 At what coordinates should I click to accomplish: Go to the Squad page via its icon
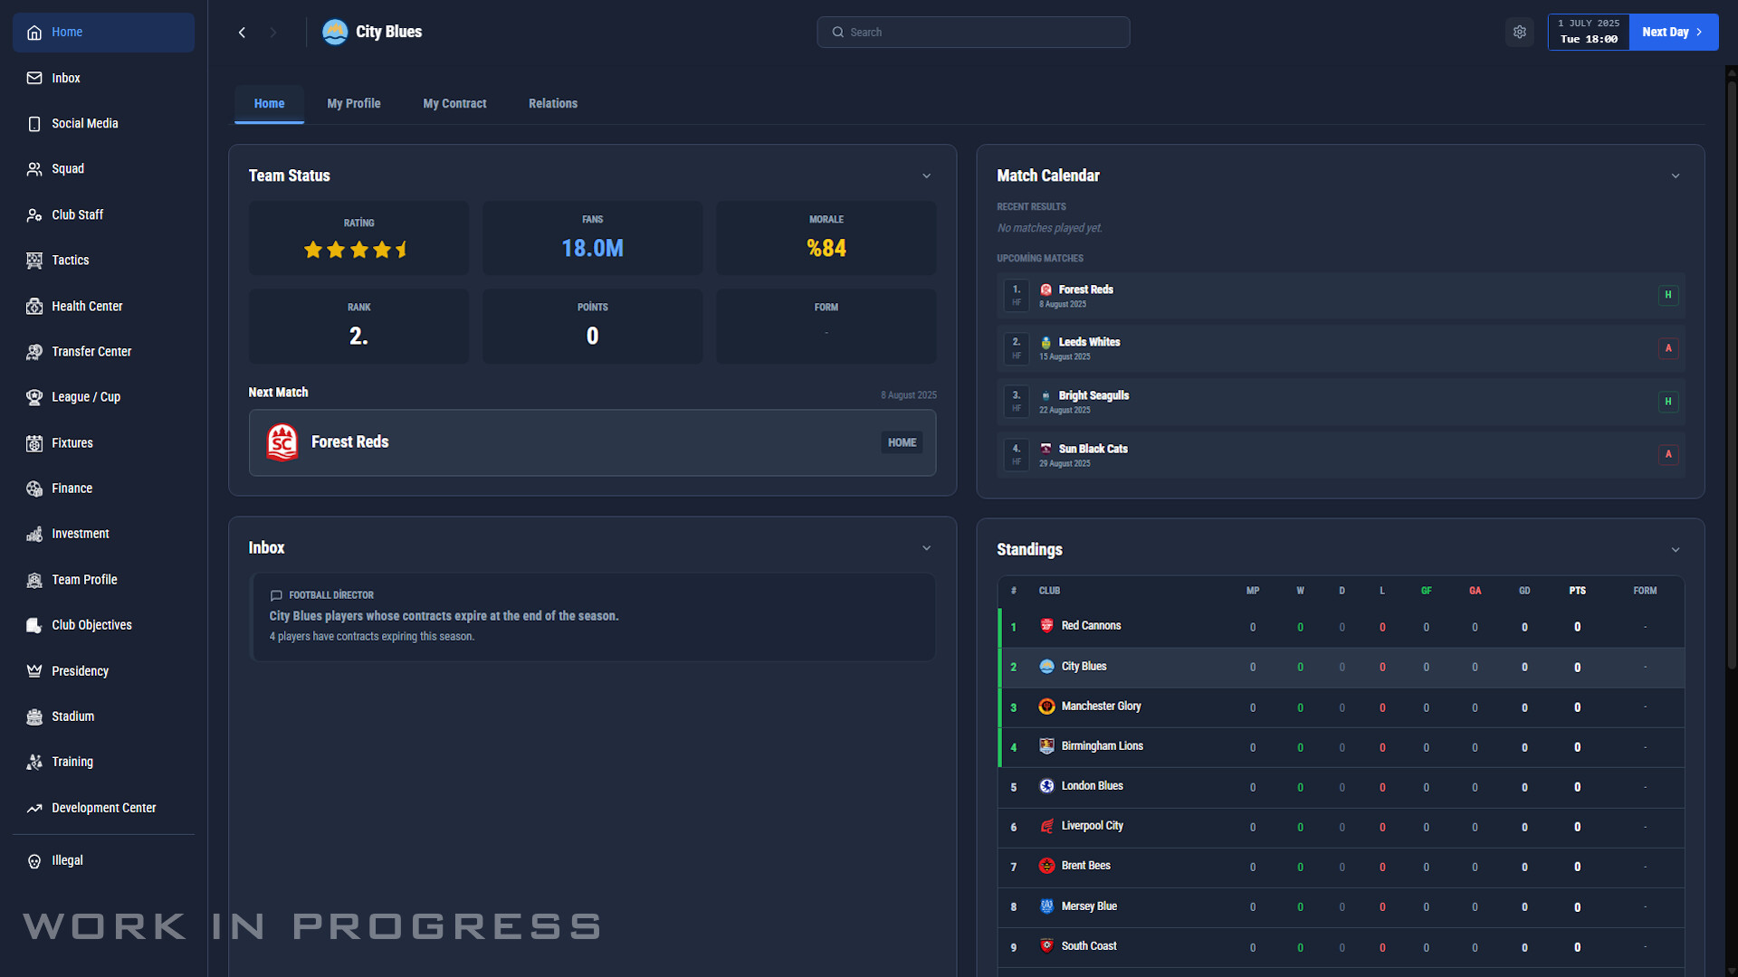(x=33, y=169)
